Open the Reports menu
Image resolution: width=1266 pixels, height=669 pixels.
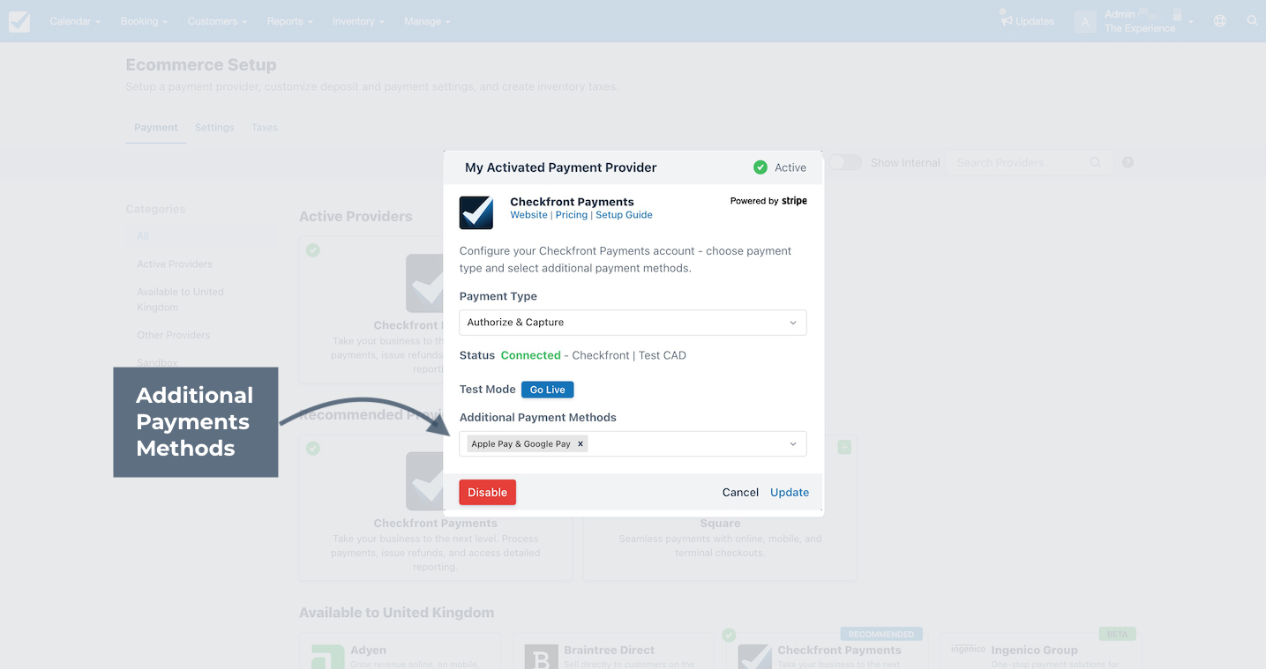point(289,21)
